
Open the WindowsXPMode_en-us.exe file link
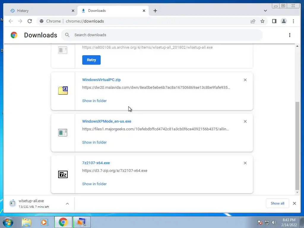(107, 121)
